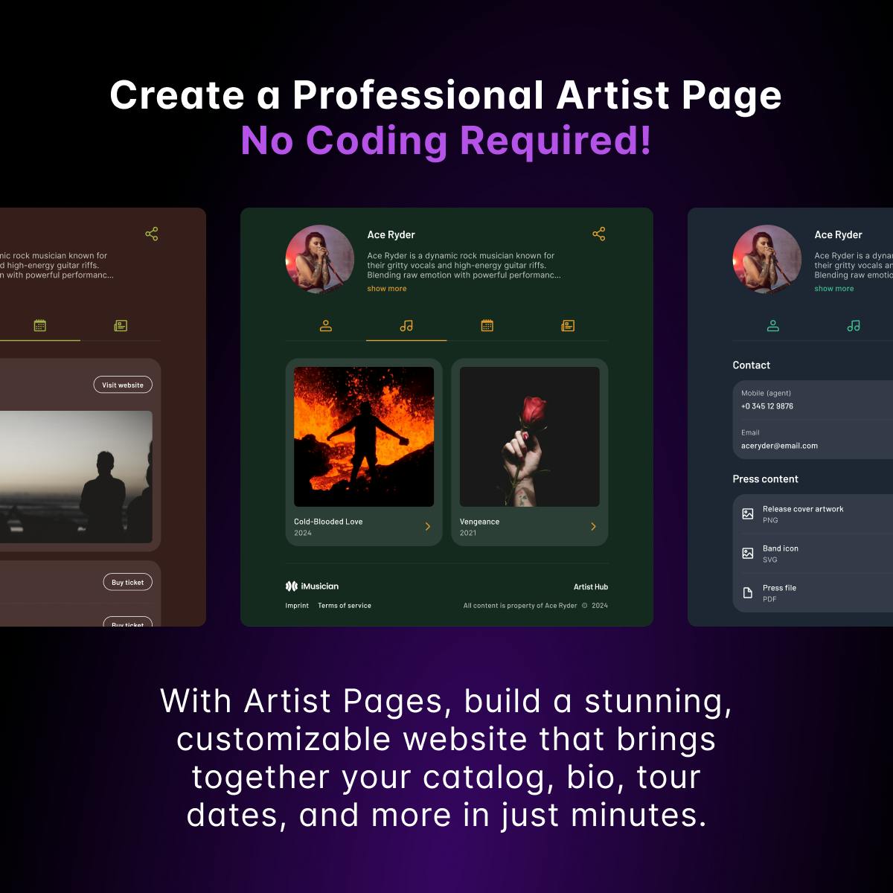Click Ace Ryder avatar on blue-gray card

click(767, 260)
